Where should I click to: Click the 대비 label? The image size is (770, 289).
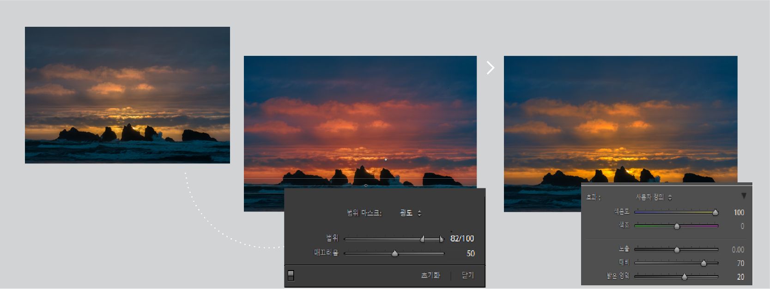pyautogui.click(x=624, y=262)
